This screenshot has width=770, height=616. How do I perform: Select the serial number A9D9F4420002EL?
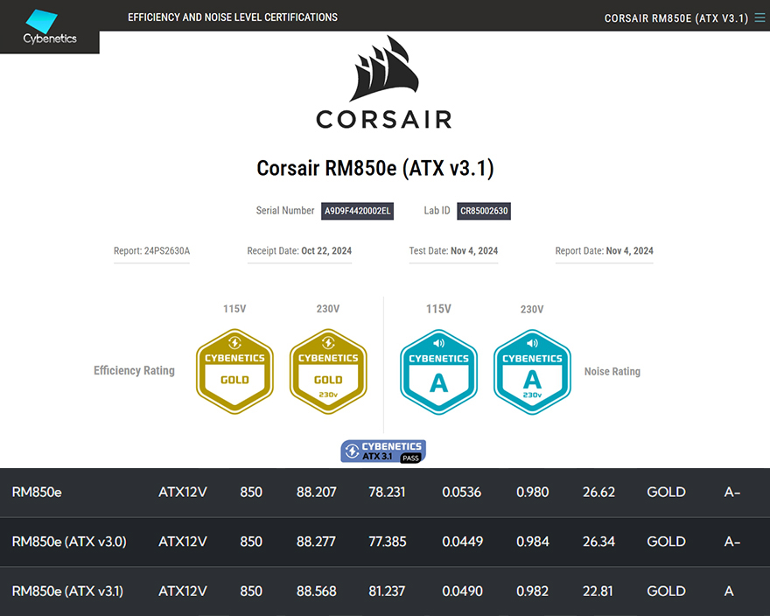click(358, 211)
